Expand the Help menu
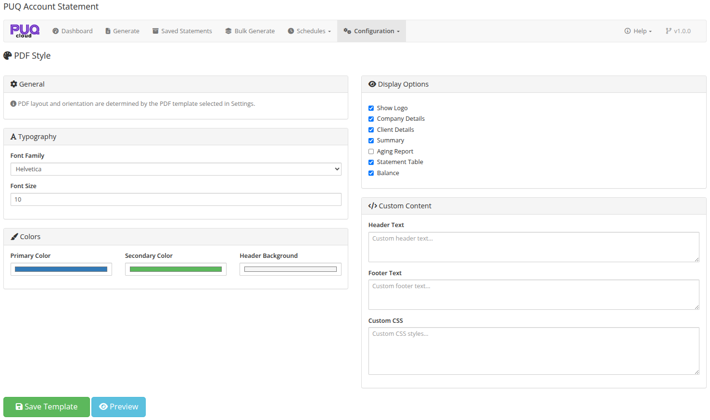 tap(638, 31)
